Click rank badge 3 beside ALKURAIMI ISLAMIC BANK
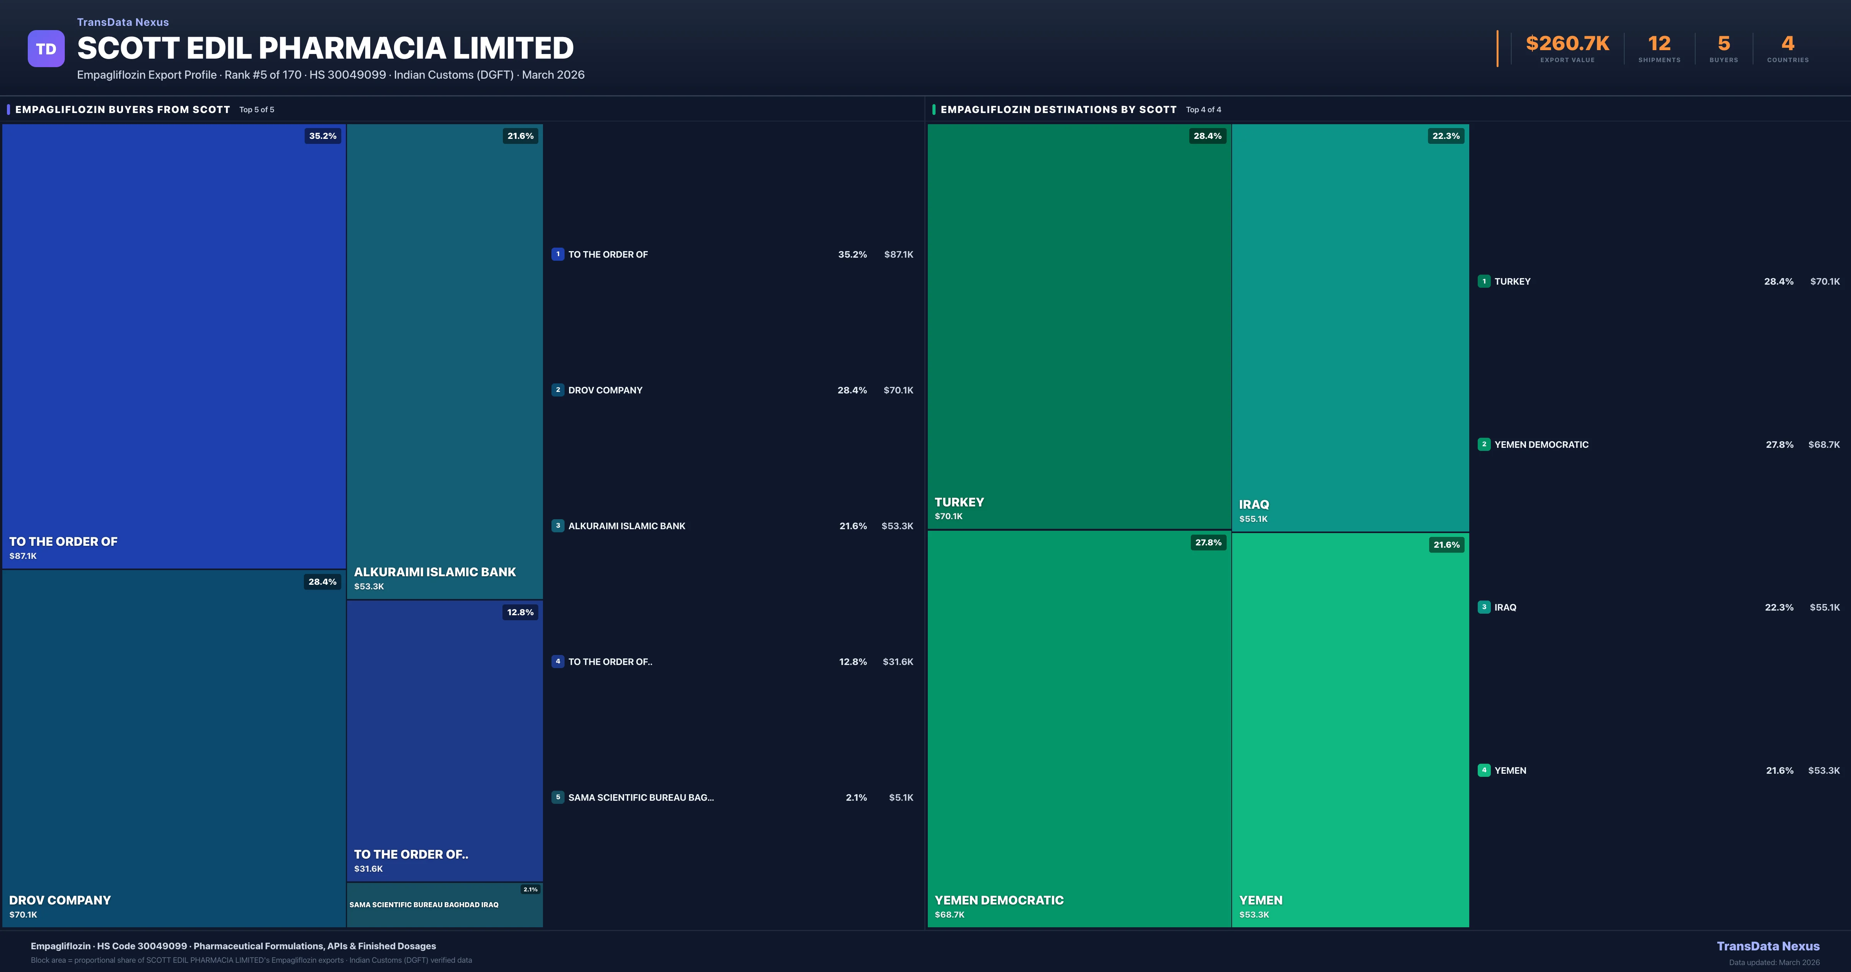Viewport: 1851px width, 972px height. [x=558, y=526]
